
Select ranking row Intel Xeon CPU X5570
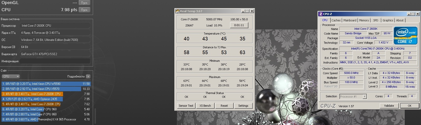(x=46, y=89)
